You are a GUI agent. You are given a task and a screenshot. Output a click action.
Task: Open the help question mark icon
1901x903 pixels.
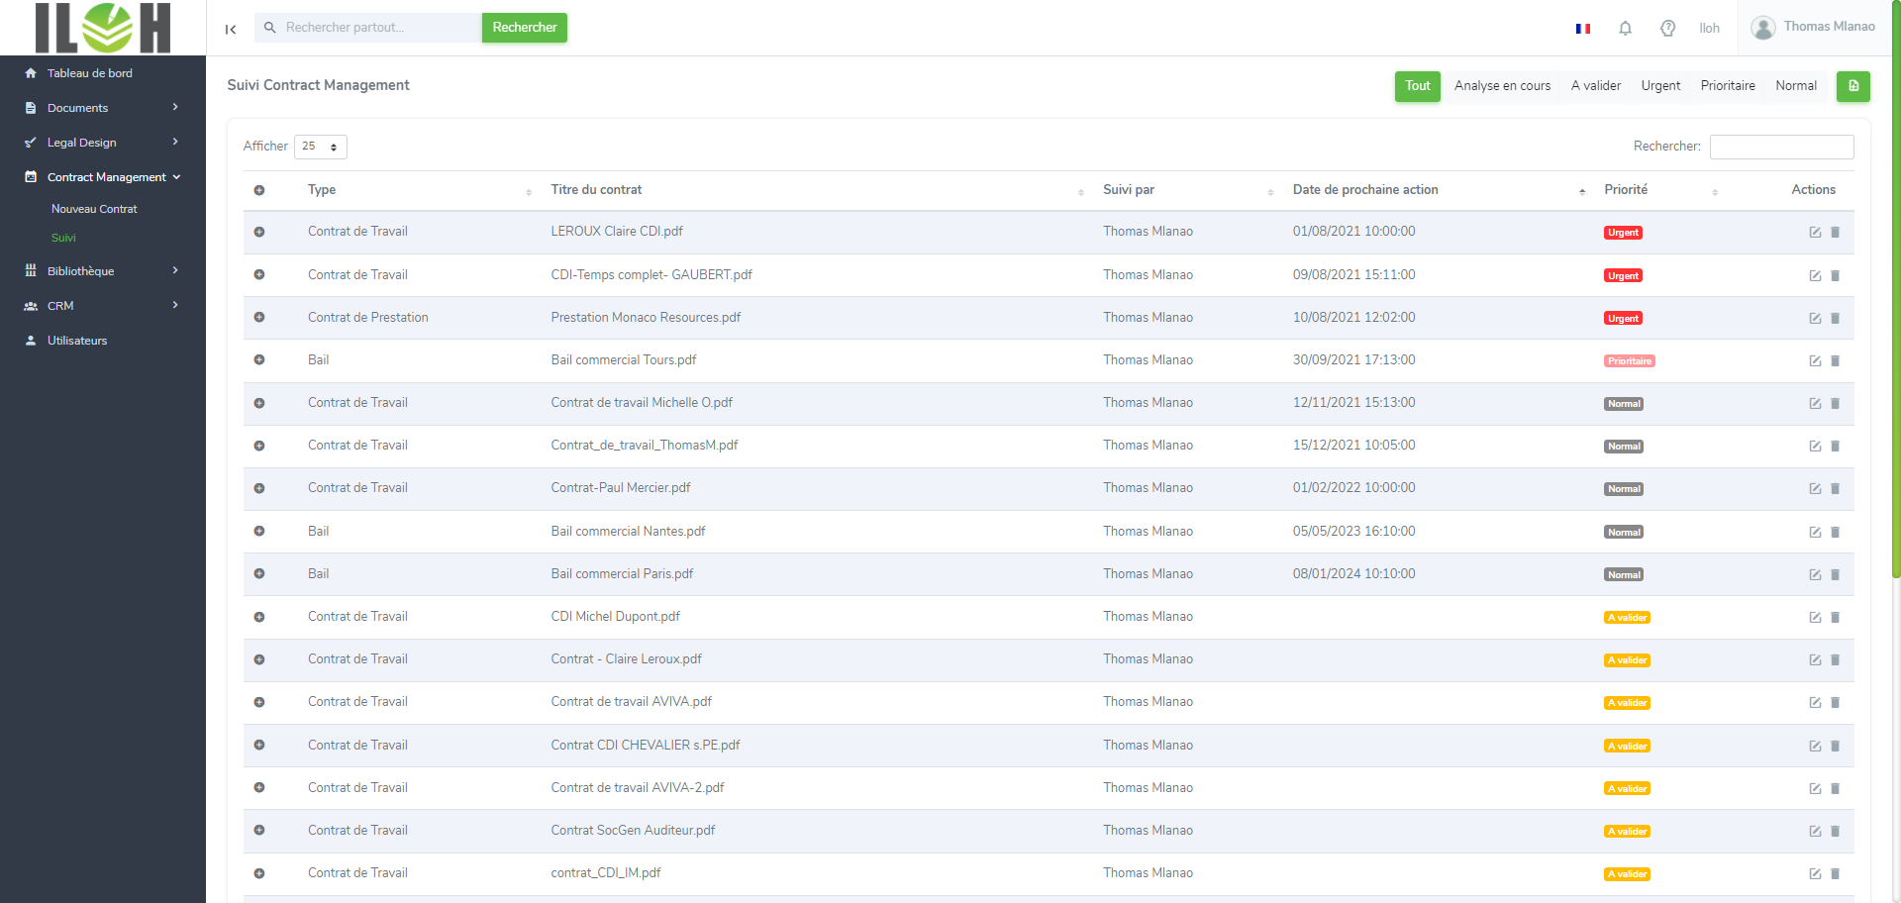pos(1667,29)
